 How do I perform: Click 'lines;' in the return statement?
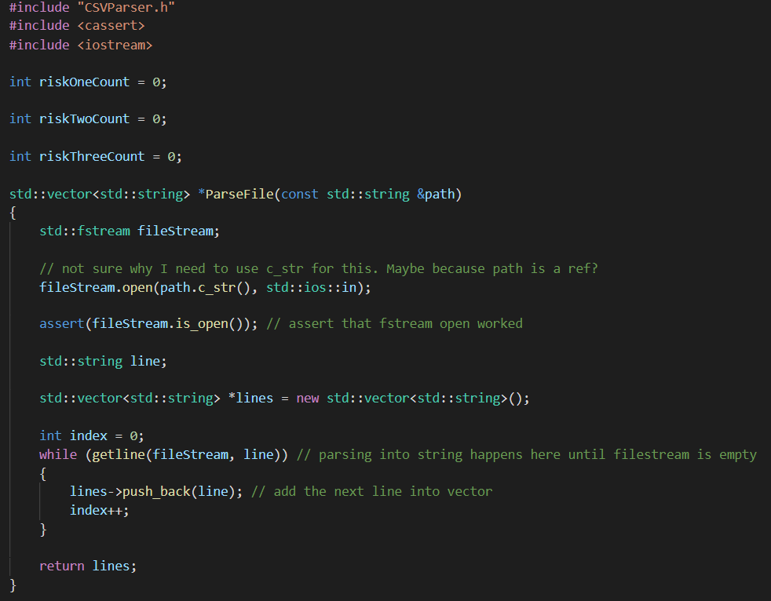click(x=115, y=566)
